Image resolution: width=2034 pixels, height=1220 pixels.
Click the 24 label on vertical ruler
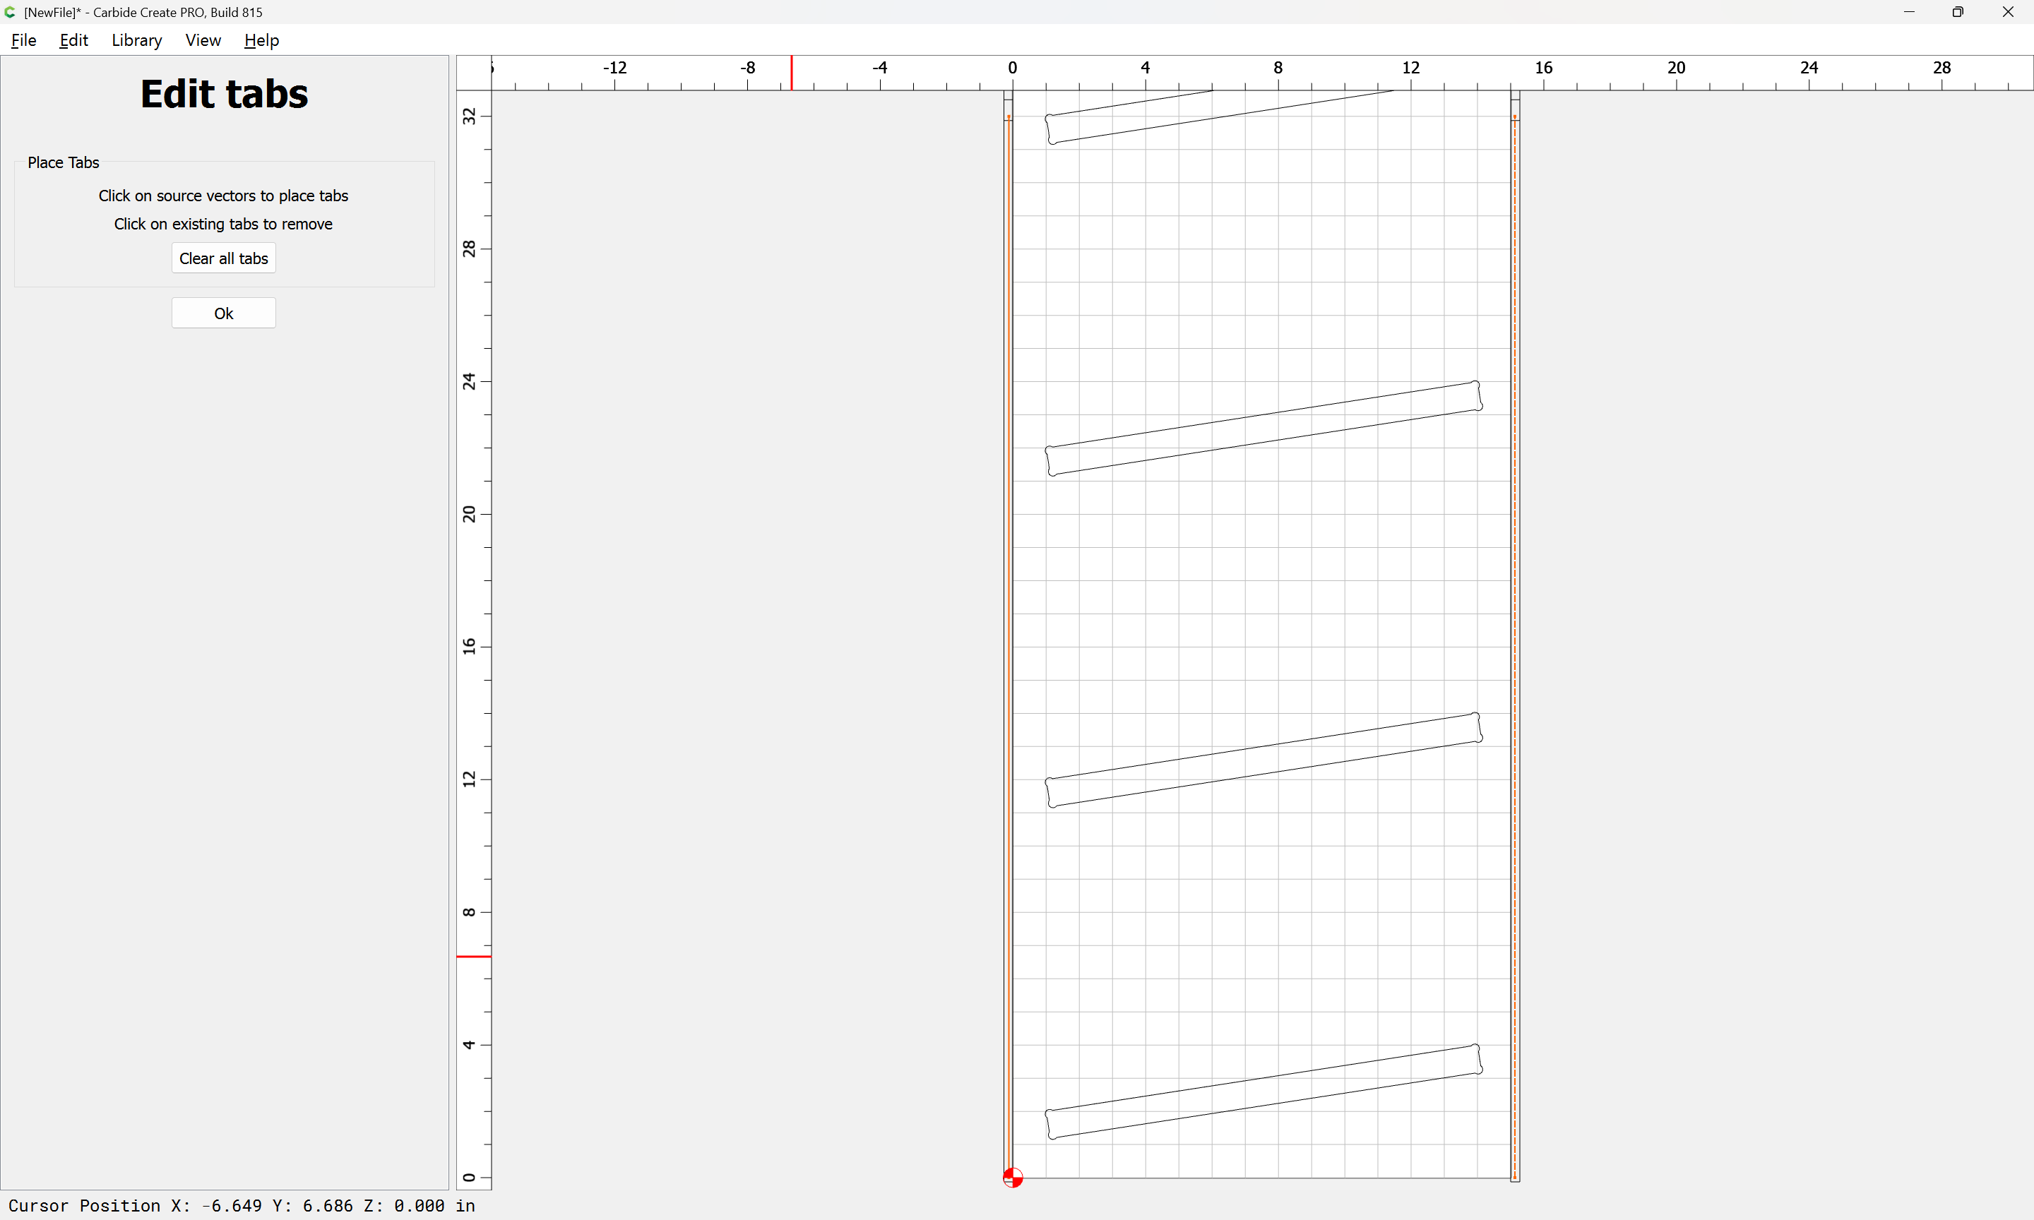click(469, 381)
